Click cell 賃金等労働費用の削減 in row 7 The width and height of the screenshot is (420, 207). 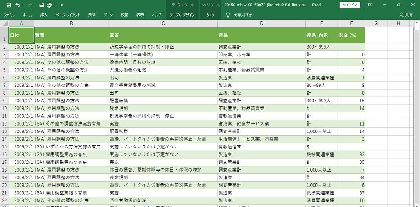tap(163, 85)
